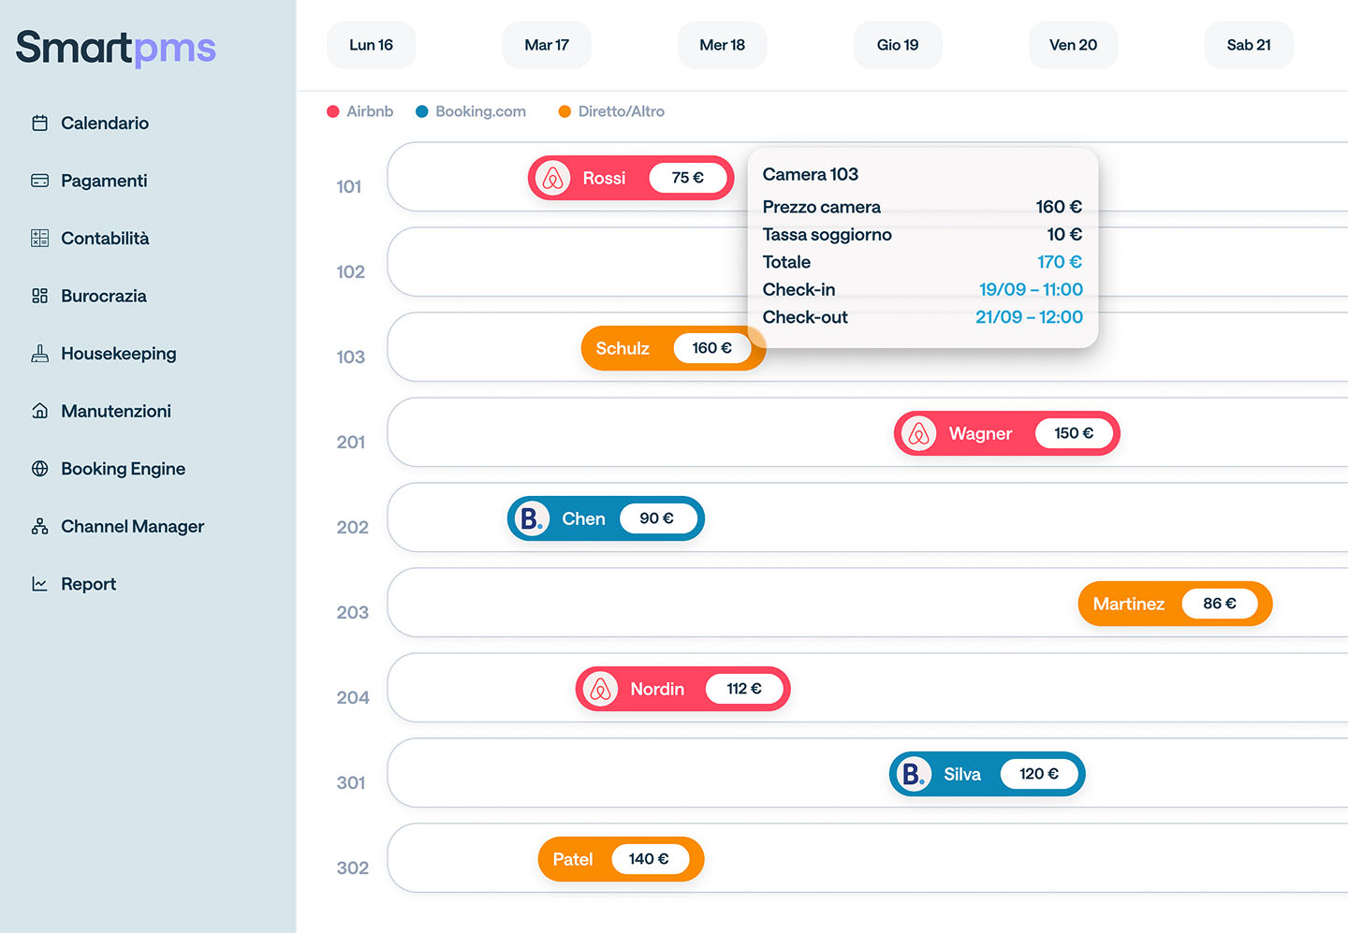The width and height of the screenshot is (1348, 933).
Task: Select the Gio 19 date header
Action: pos(897,45)
